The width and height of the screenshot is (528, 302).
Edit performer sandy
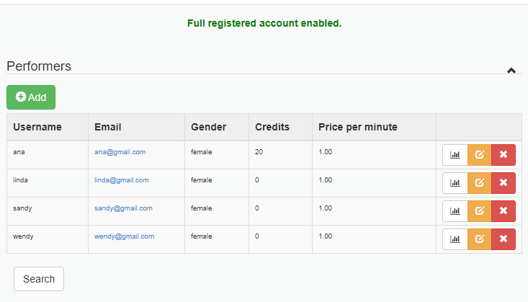click(480, 211)
